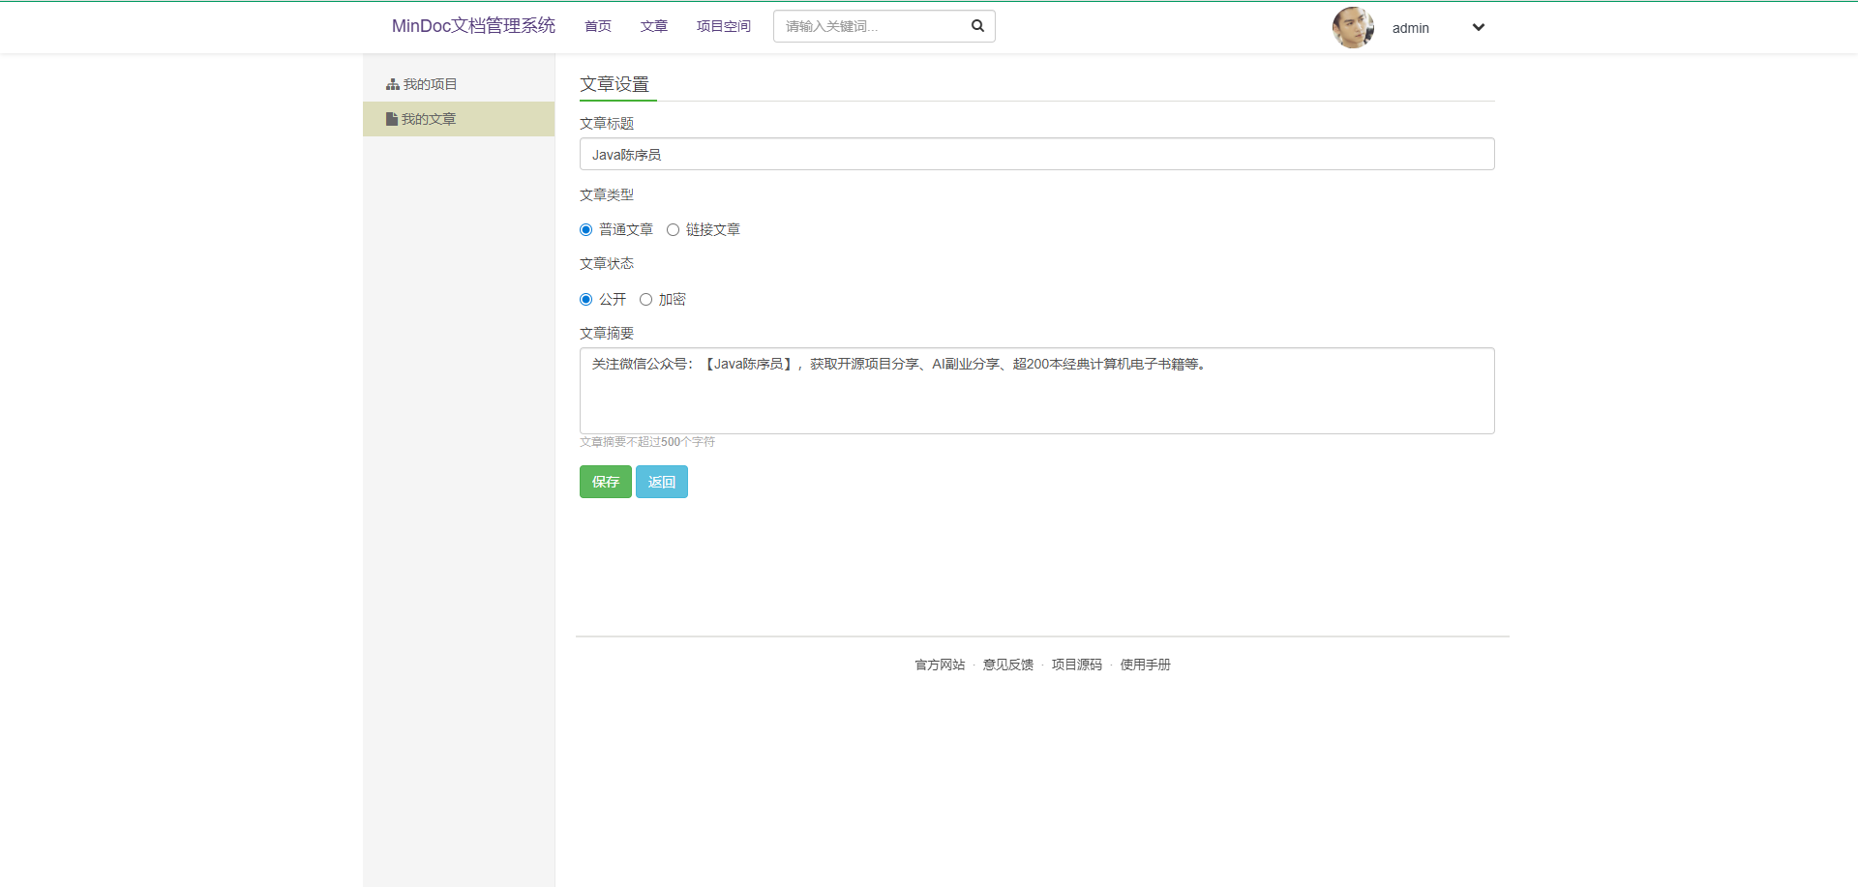Focus the keyword search input field
Image resolution: width=1858 pixels, height=887 pixels.
871,27
